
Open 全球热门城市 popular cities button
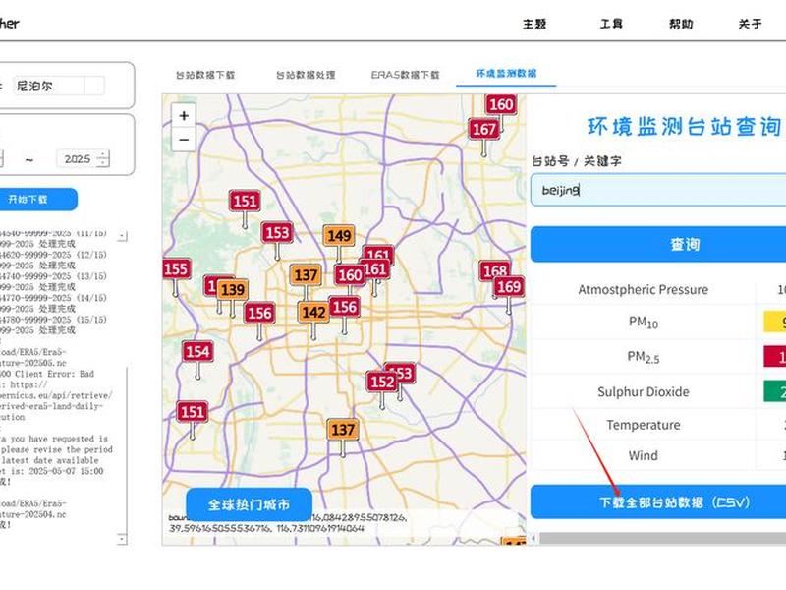tap(250, 504)
